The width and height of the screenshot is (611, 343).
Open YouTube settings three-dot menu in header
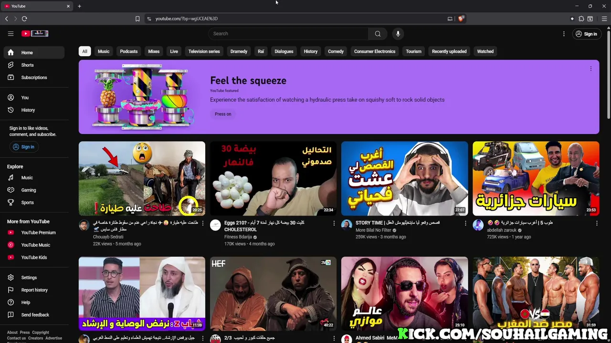[564, 34]
